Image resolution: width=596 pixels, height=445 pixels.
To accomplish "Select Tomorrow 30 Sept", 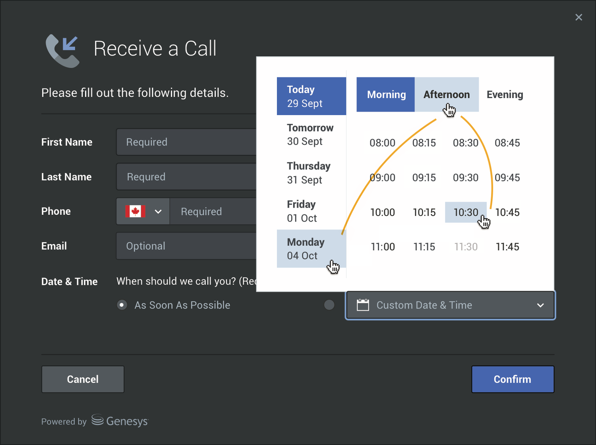I will coord(310,135).
